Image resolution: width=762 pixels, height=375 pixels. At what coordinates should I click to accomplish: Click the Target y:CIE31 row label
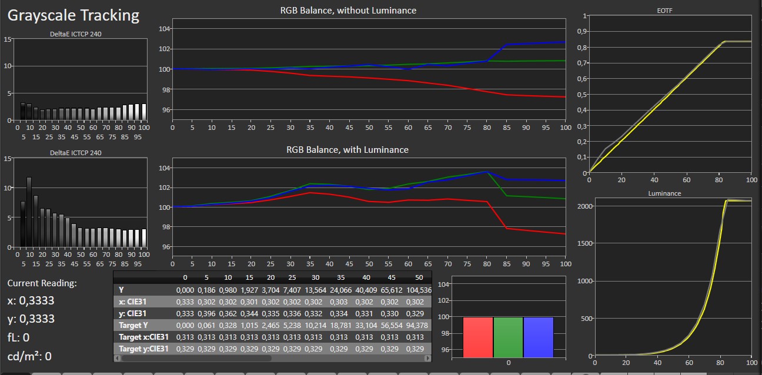[x=143, y=349]
